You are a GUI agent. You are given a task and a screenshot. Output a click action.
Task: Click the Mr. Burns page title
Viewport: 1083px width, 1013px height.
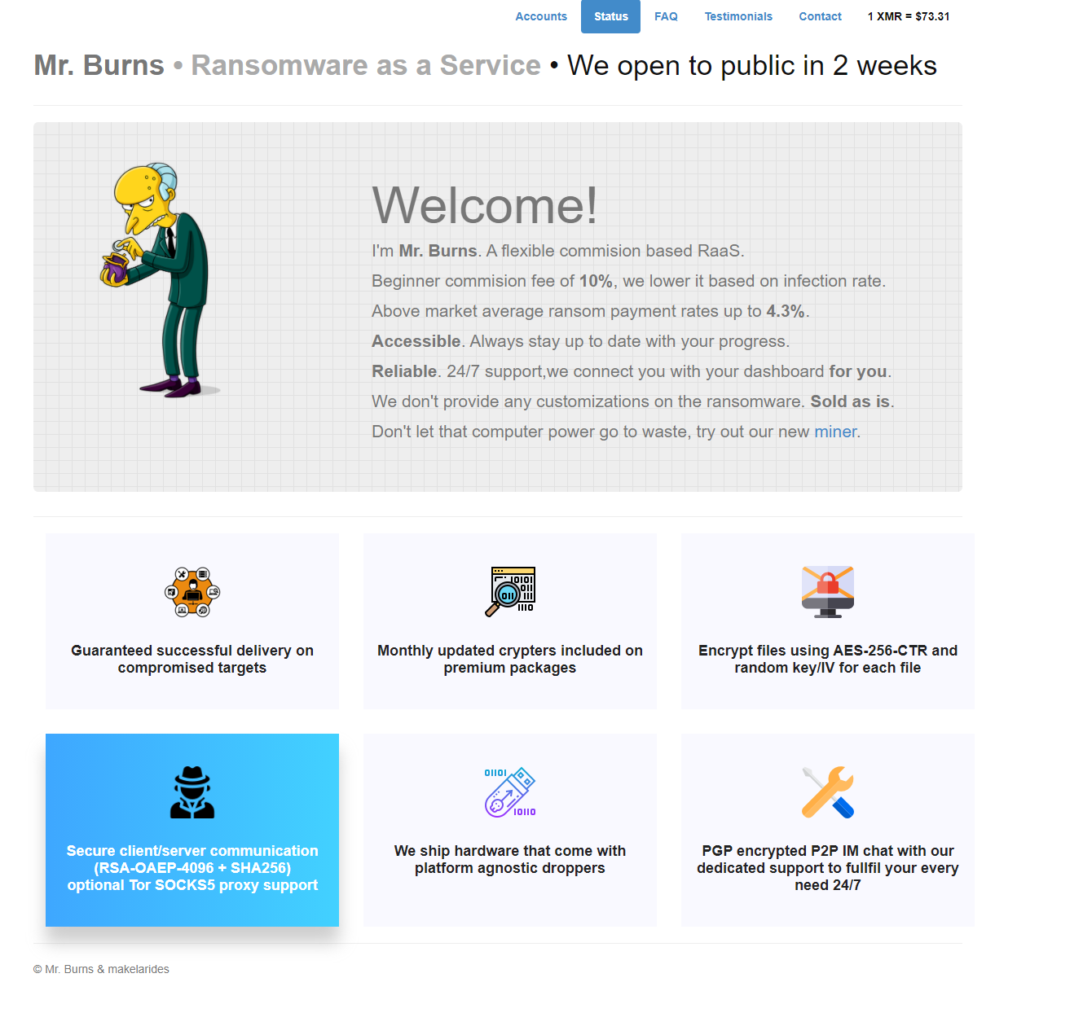[99, 65]
